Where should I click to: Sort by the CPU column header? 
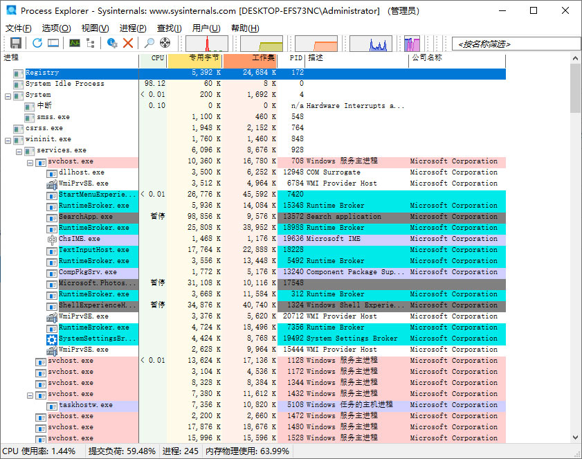(x=154, y=58)
